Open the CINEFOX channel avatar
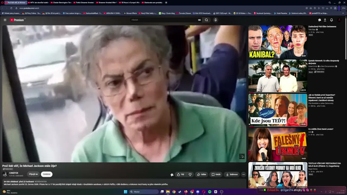This screenshot has width=347, height=195. [x=5, y=174]
